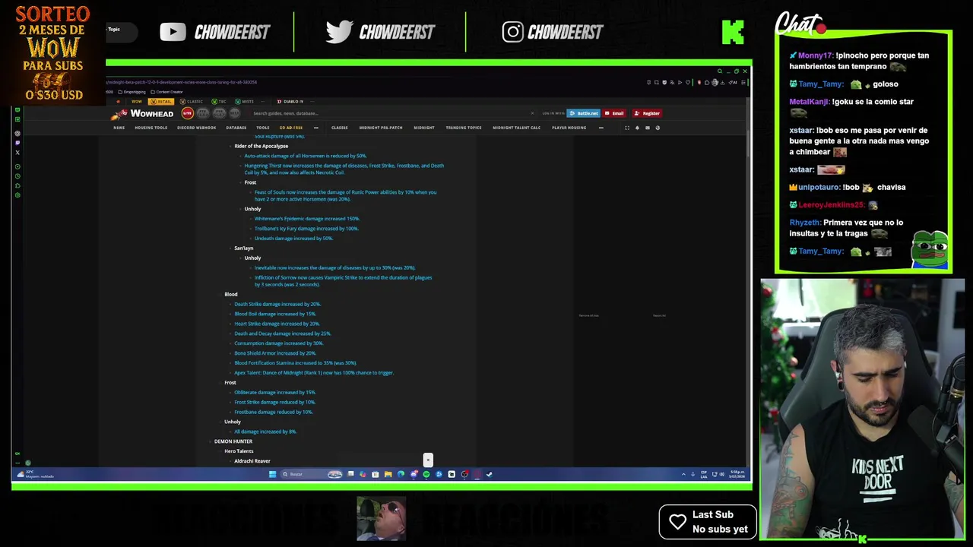973x547 pixels.
Task: Click the WoW game tab
Action: [x=137, y=101]
